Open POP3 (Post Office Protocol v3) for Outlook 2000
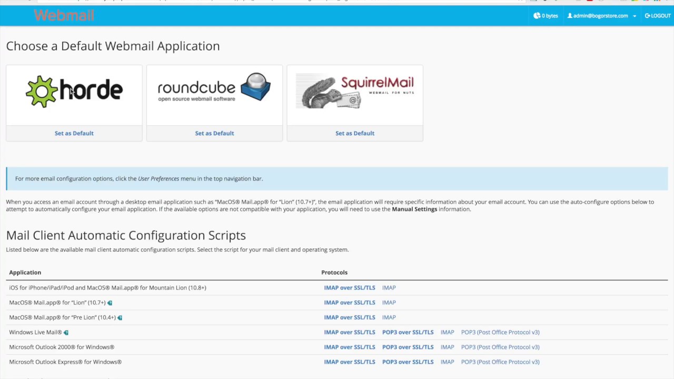Screen dimensions: 674x379 click(x=500, y=347)
